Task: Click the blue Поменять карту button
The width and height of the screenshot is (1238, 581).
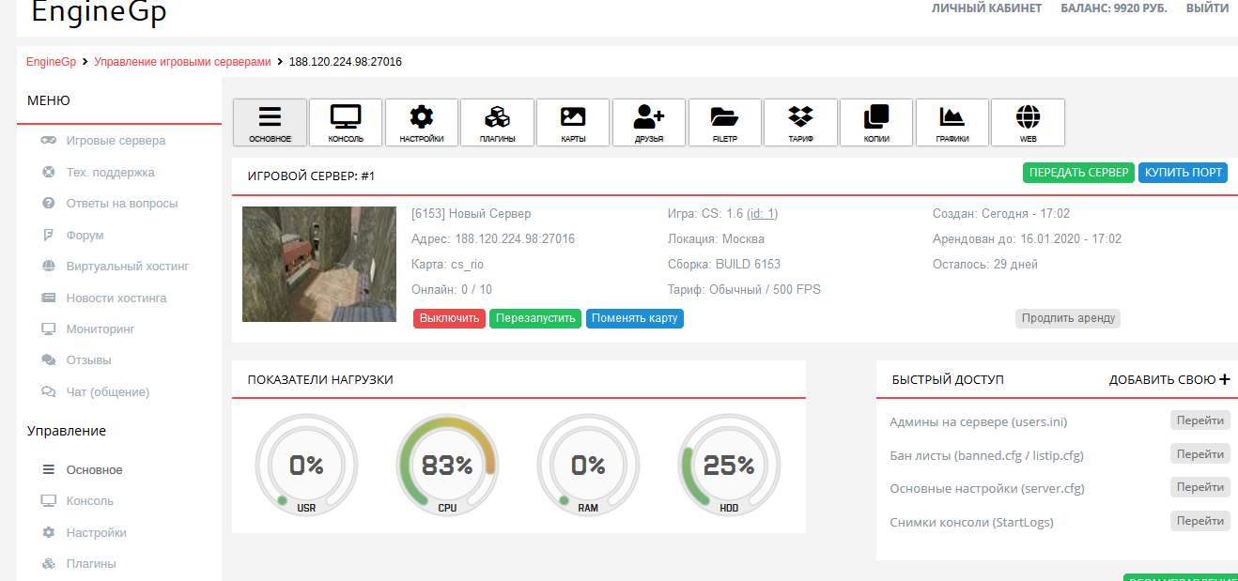Action: 635,318
